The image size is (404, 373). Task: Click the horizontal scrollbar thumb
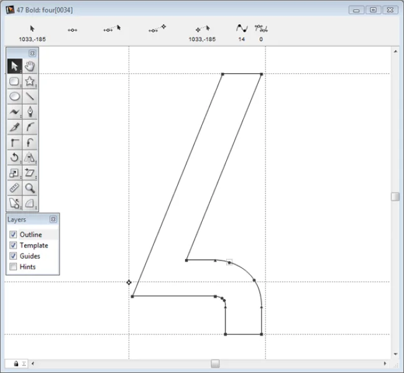(x=215, y=364)
